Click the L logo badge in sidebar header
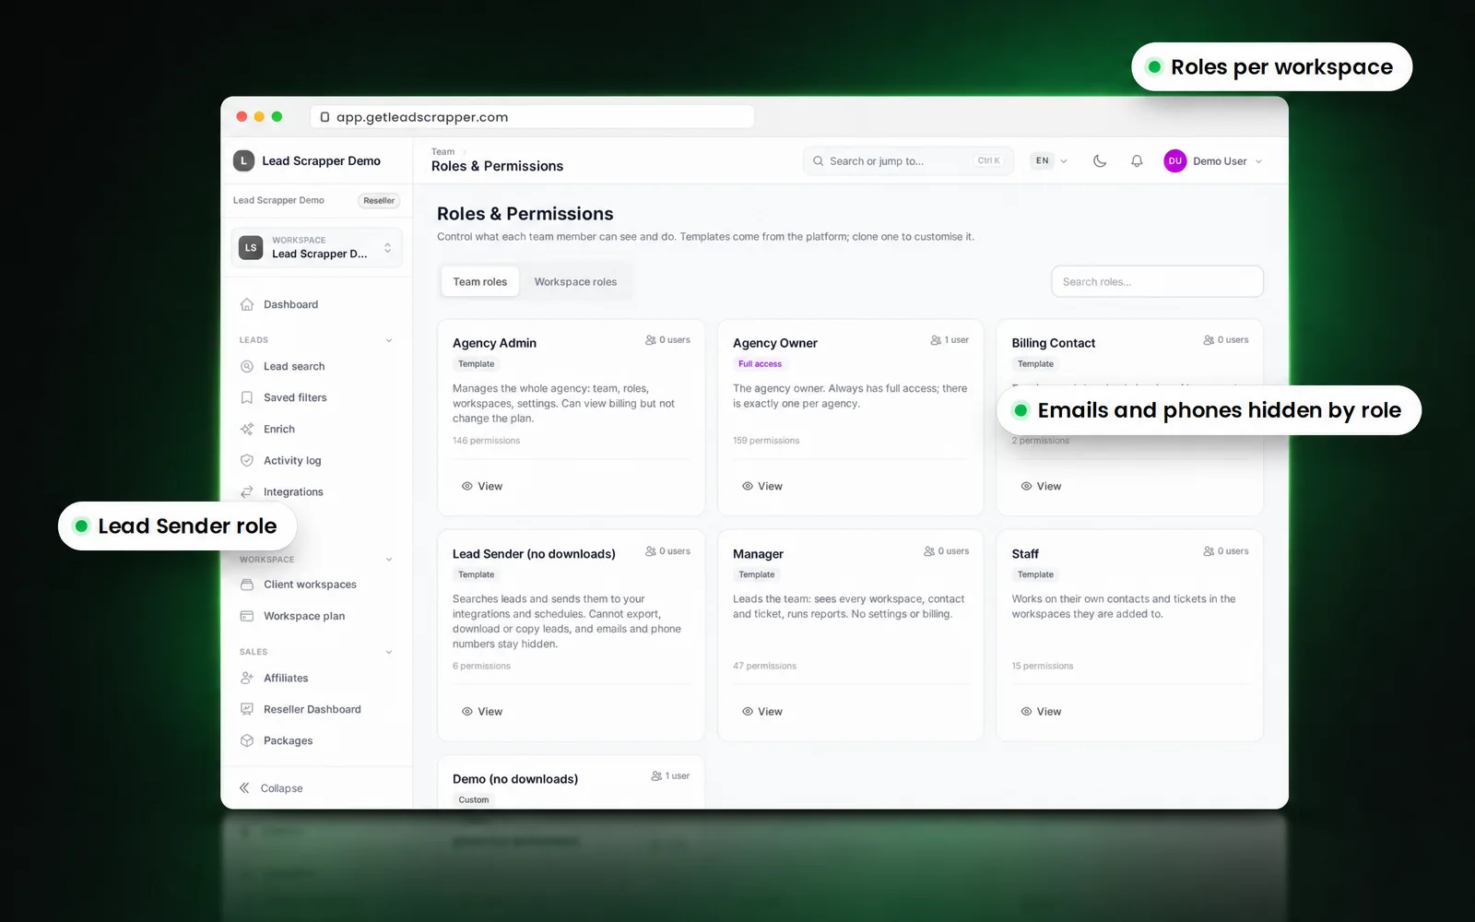 [243, 160]
